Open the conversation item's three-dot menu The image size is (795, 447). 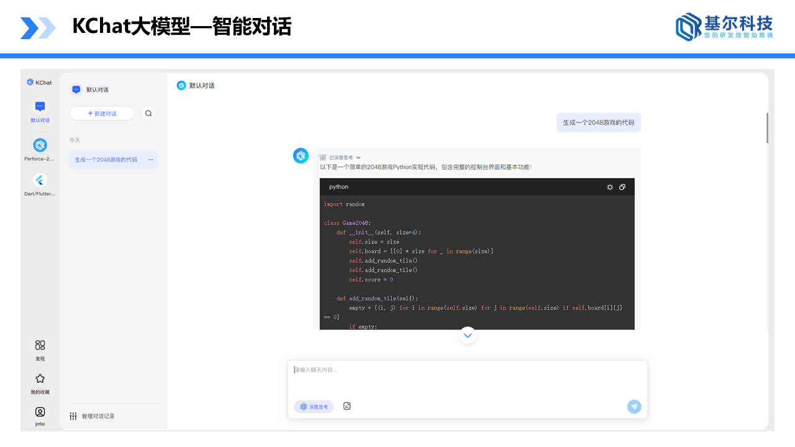coord(150,160)
